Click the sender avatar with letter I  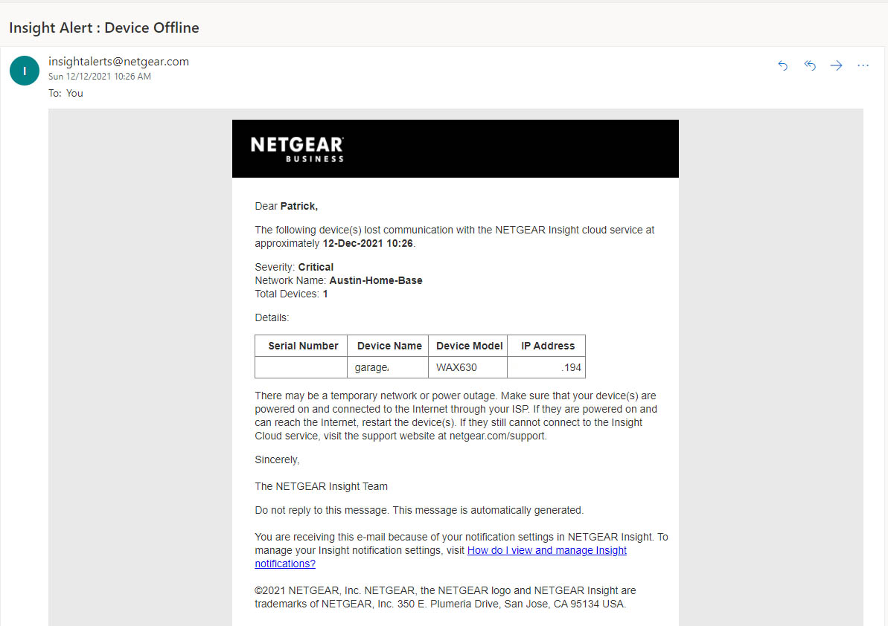(25, 71)
